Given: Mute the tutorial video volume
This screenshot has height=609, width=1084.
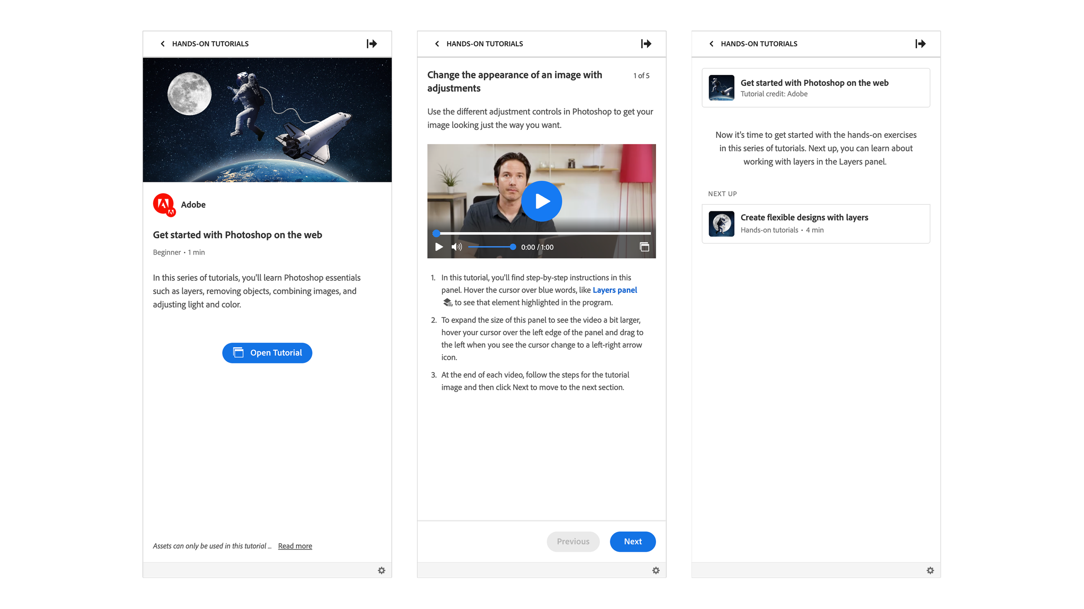Looking at the screenshot, I should 456,247.
